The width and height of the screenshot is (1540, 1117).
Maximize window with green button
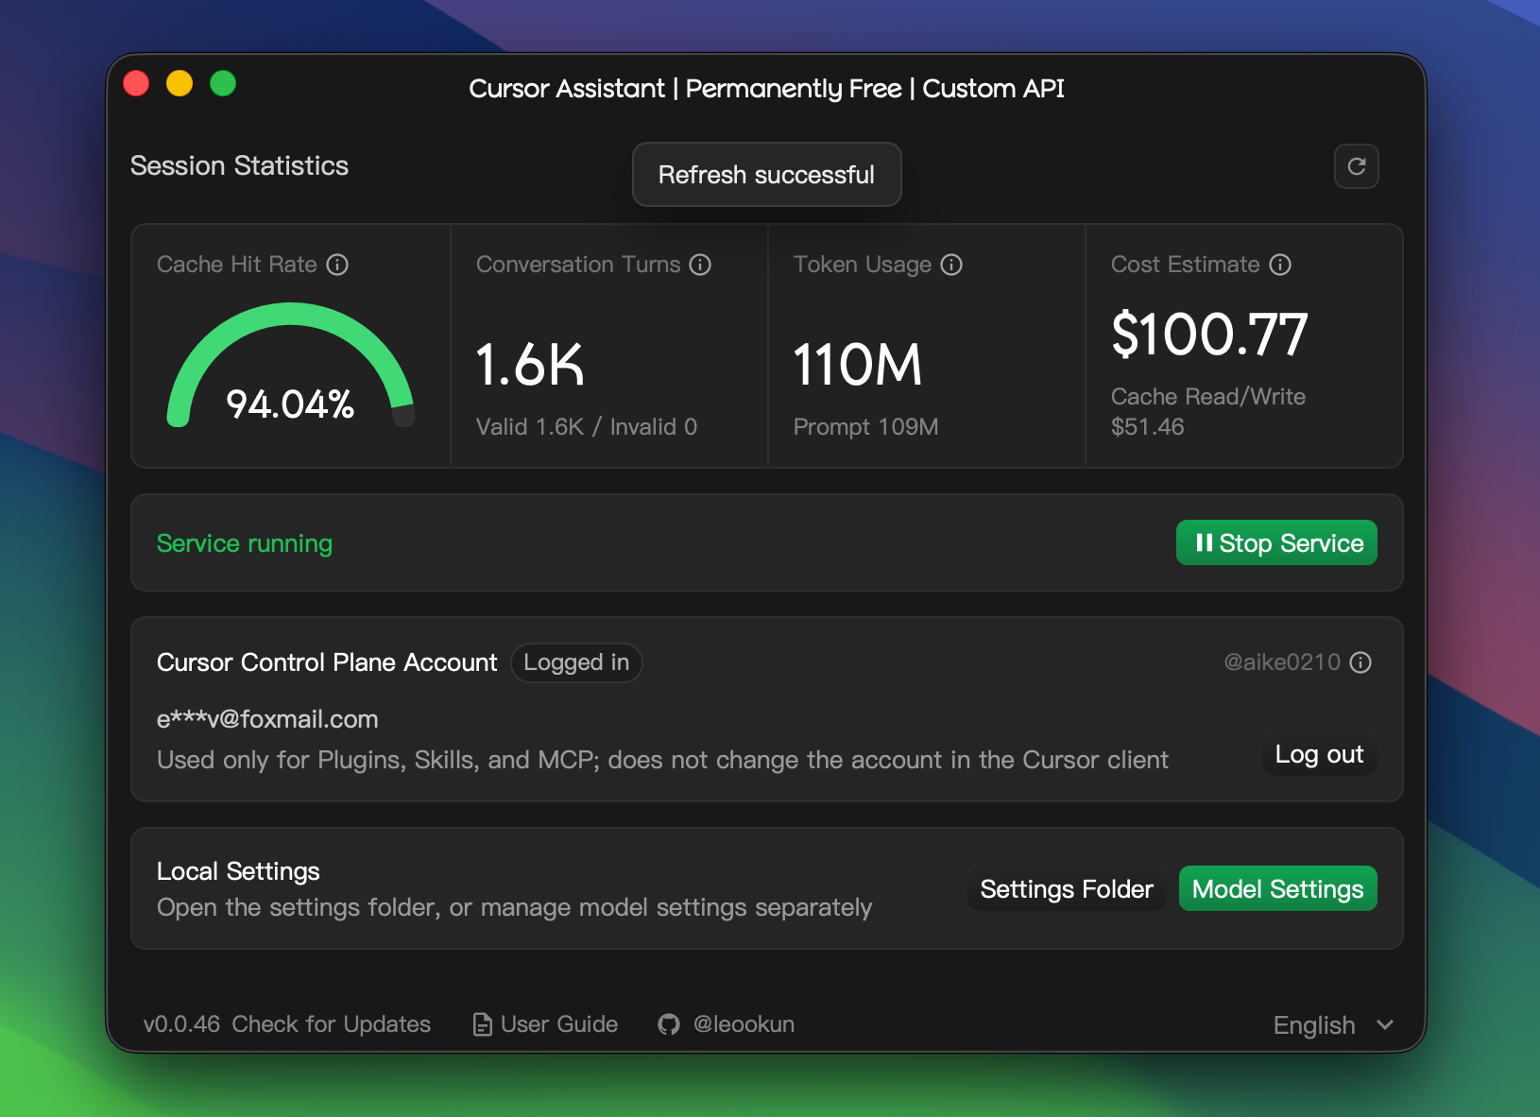[x=223, y=84]
